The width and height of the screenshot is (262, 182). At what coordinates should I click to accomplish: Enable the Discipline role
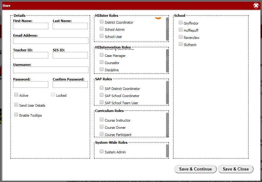click(x=102, y=69)
